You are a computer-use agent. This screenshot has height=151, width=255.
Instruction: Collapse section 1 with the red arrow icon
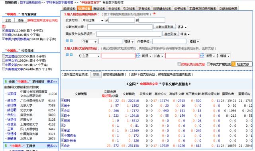tap(154, 14)
